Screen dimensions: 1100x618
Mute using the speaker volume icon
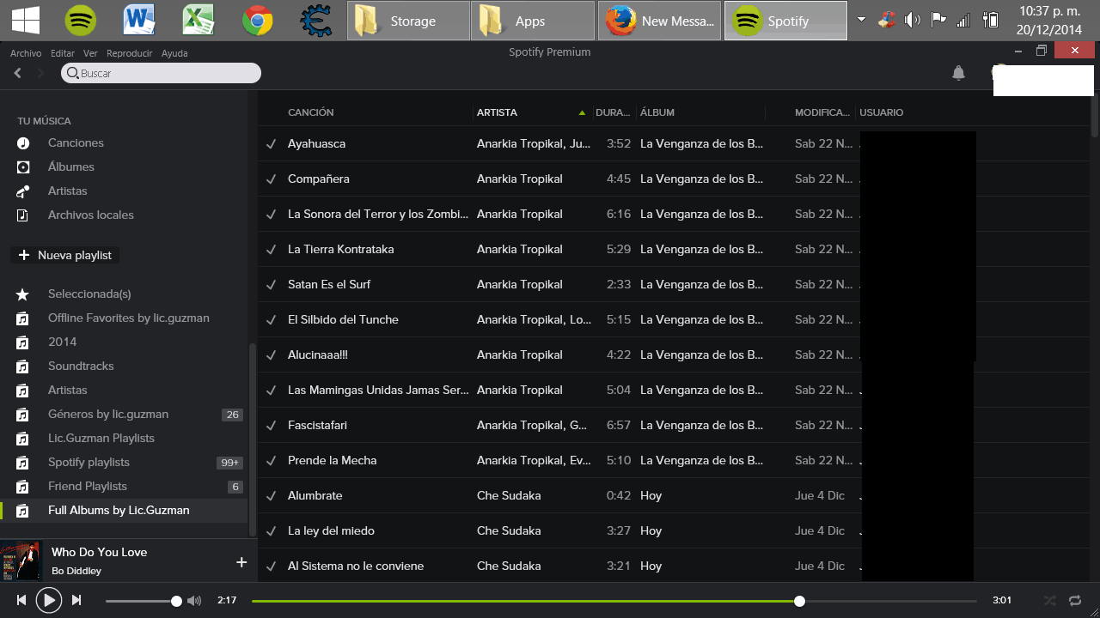(194, 601)
